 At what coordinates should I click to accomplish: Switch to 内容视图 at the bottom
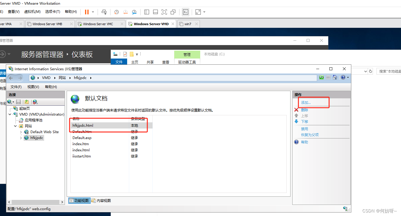(101, 200)
